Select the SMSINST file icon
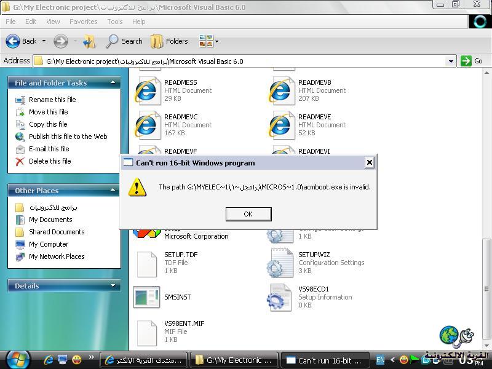 [146, 297]
